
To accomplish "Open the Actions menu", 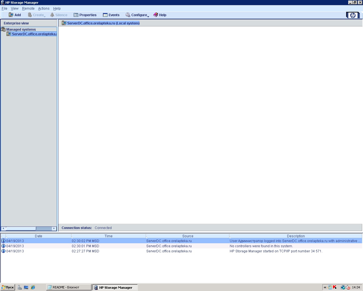I will [x=44, y=9].
